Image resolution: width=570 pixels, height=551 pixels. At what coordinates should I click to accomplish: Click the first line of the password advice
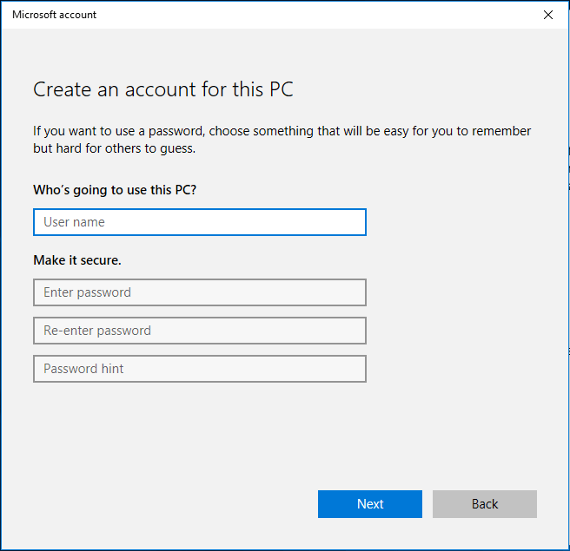point(282,131)
